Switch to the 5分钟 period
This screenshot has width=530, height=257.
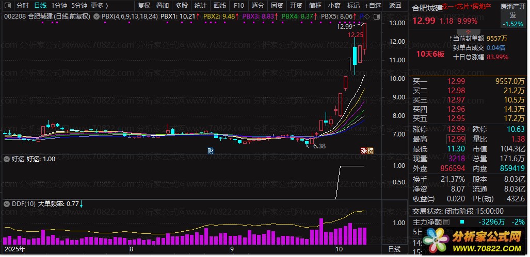[x=79, y=5]
